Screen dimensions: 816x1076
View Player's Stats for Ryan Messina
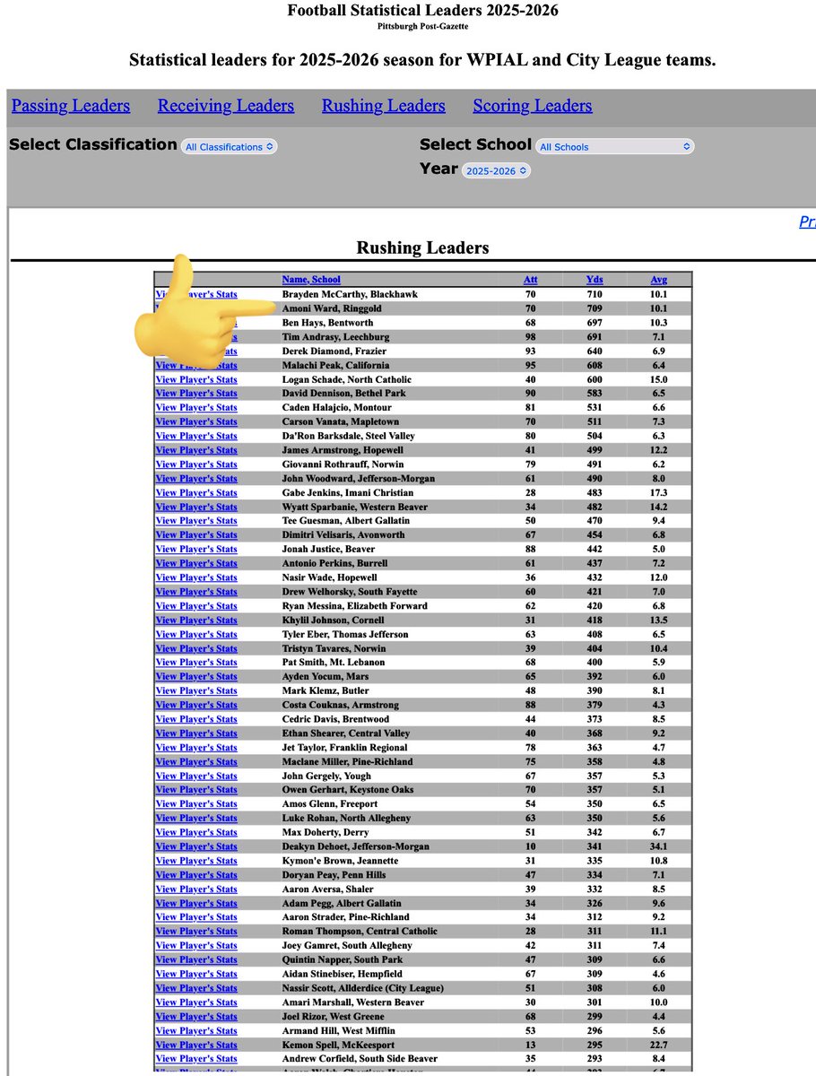196,605
